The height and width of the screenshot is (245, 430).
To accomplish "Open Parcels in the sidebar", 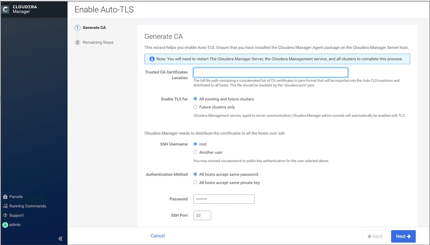I will [16, 197].
